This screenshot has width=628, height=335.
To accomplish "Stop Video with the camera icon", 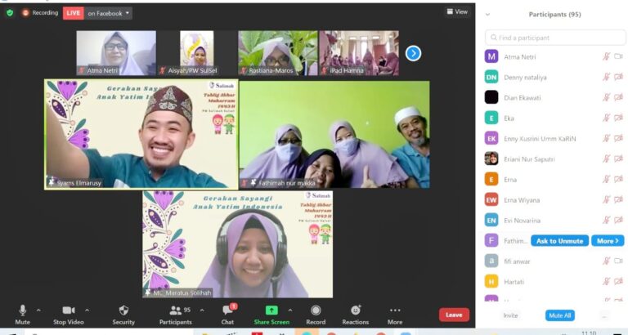I will point(69,310).
